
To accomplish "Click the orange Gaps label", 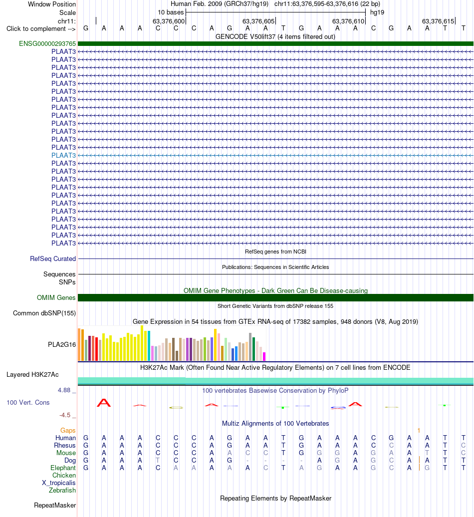I will point(68,430).
